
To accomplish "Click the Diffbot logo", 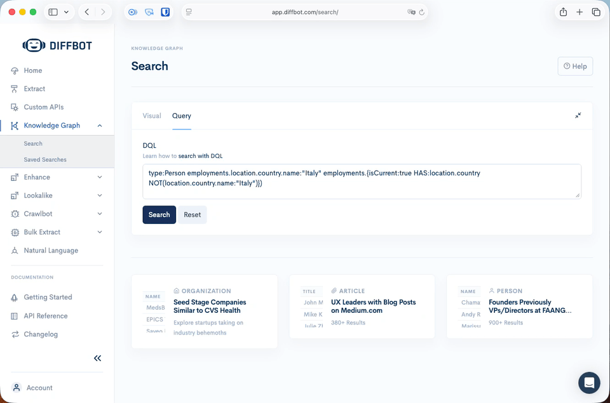I will [57, 46].
